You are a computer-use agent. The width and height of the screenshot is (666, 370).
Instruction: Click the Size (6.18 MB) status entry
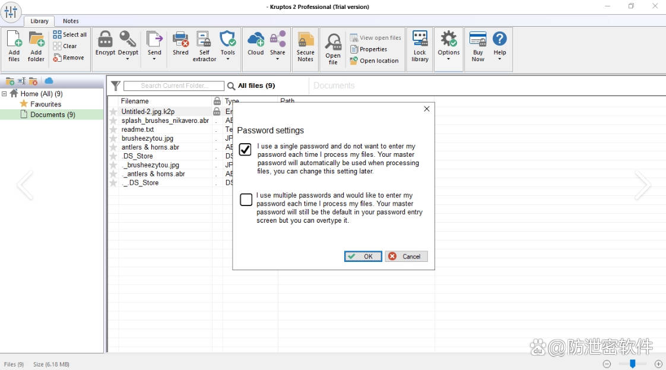51,365
